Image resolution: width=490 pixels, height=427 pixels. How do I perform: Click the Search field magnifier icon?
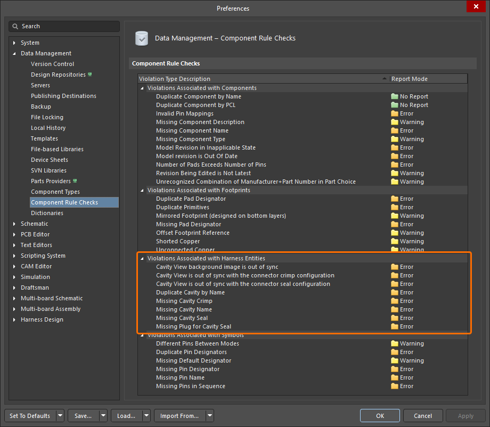[x=15, y=26]
